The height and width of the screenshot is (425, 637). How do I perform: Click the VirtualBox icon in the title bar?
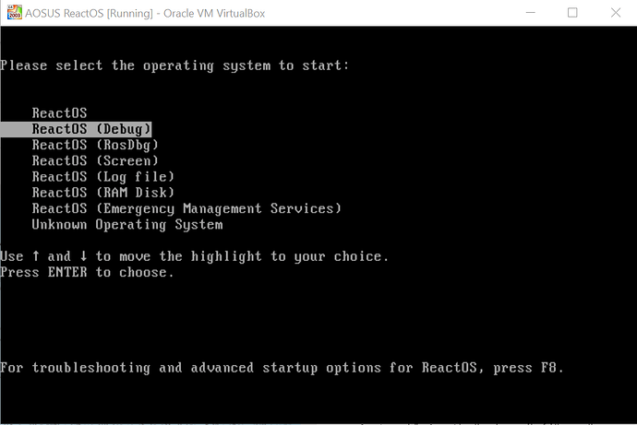[12, 12]
